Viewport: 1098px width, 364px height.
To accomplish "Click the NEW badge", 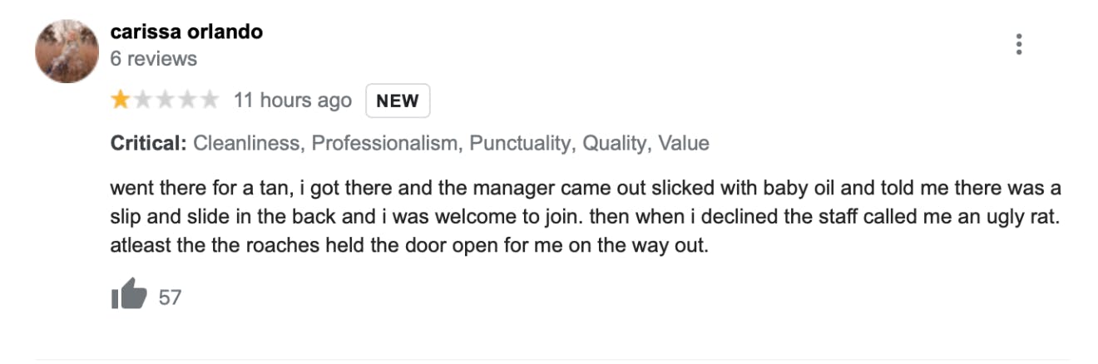I will [398, 101].
